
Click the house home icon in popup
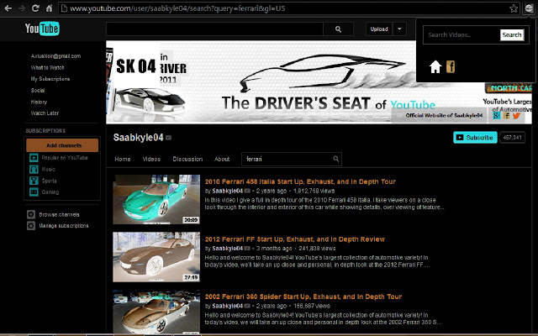[435, 66]
